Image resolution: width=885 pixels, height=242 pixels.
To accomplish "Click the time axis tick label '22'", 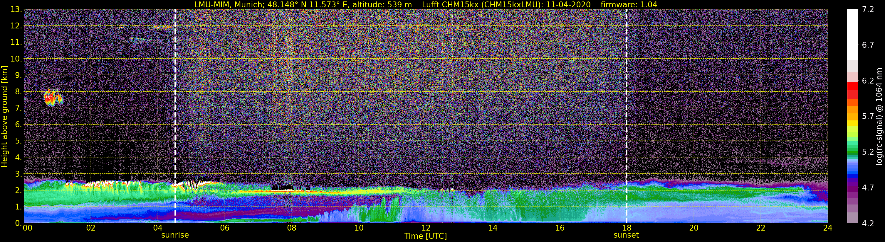I will point(761,228).
